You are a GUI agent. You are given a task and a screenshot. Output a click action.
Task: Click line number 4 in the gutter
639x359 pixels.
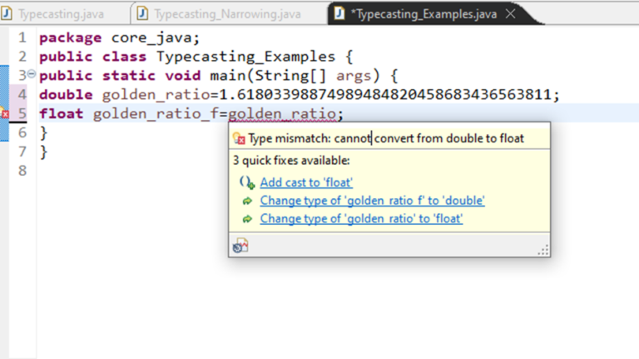[22, 95]
